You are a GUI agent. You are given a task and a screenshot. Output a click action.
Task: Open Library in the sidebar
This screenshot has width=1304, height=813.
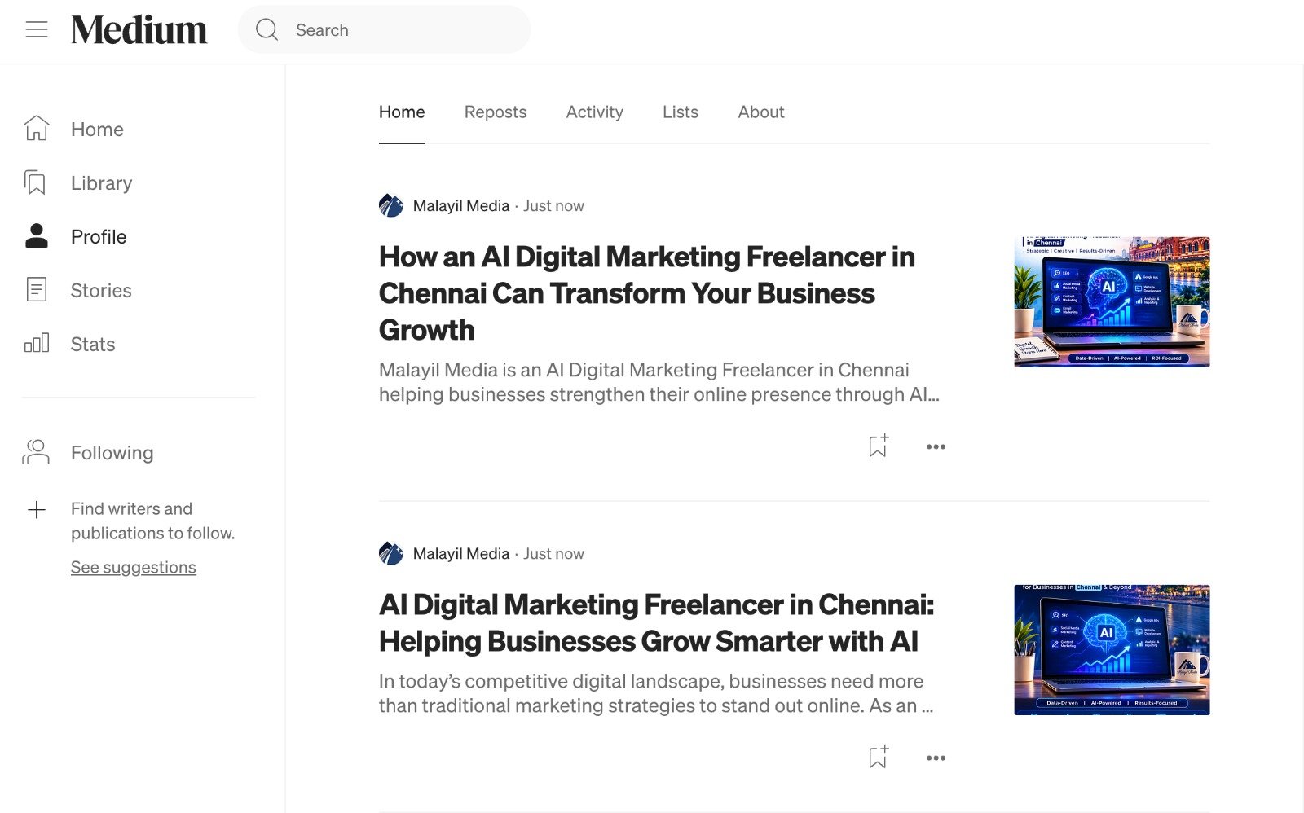click(x=101, y=183)
